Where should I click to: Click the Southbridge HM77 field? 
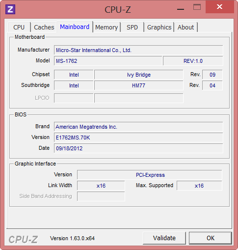click(x=139, y=85)
